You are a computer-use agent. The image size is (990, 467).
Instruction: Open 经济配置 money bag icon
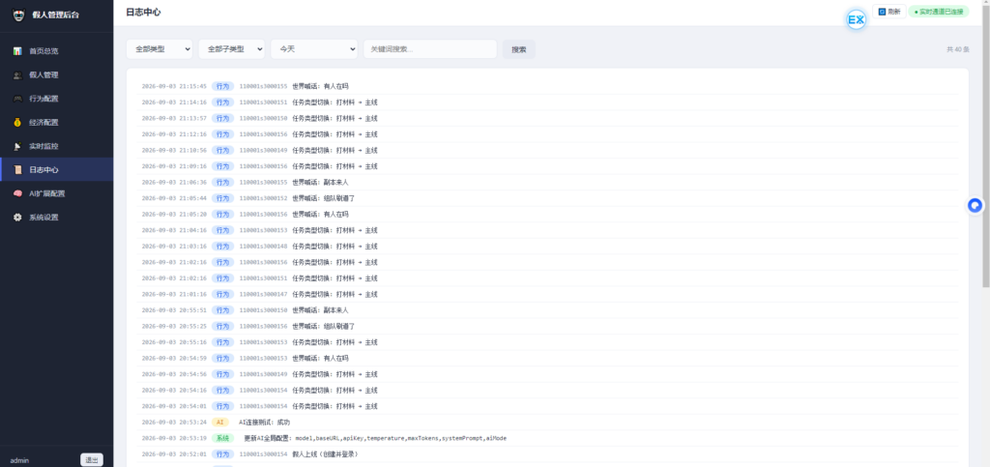(x=17, y=123)
